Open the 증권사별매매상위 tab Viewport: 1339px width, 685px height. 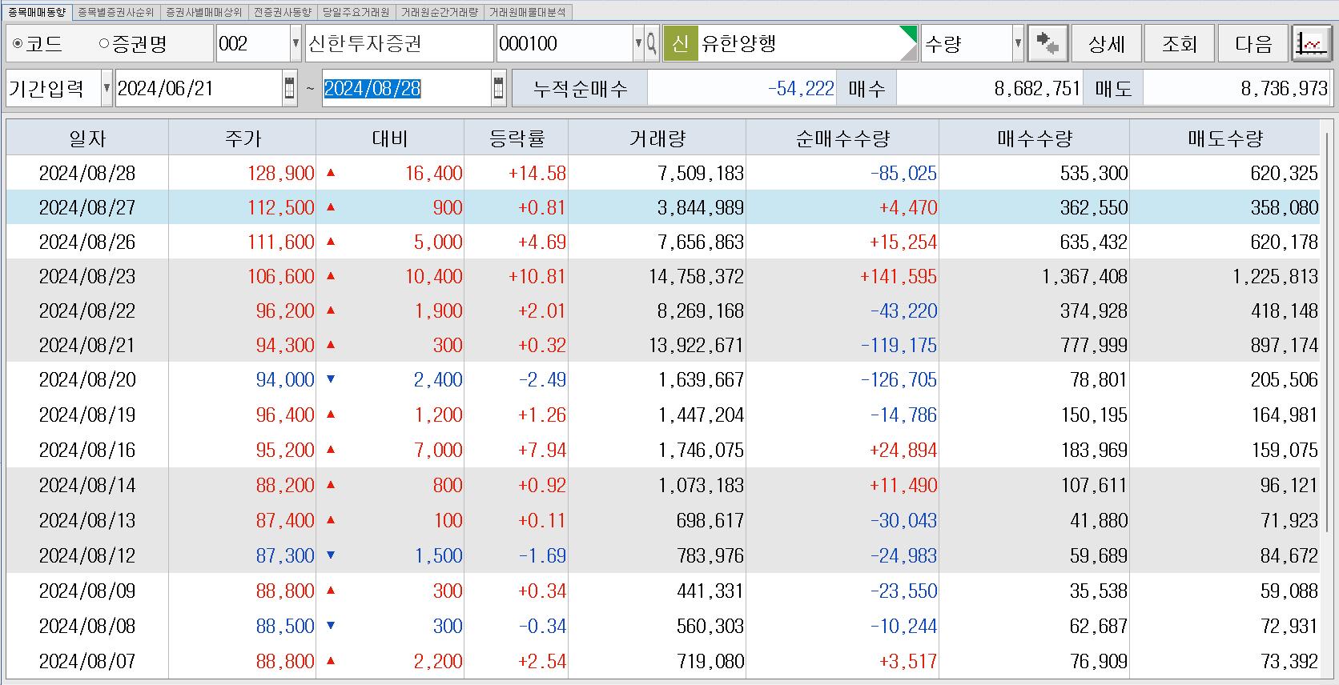tap(203, 12)
